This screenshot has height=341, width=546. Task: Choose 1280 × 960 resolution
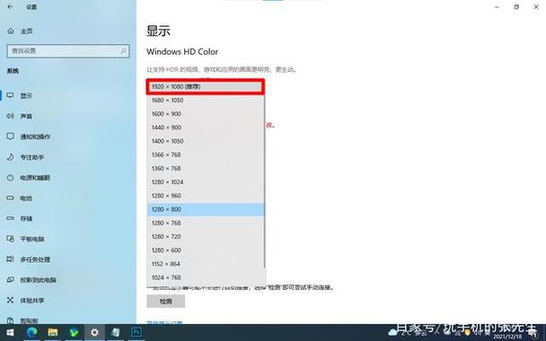206,196
